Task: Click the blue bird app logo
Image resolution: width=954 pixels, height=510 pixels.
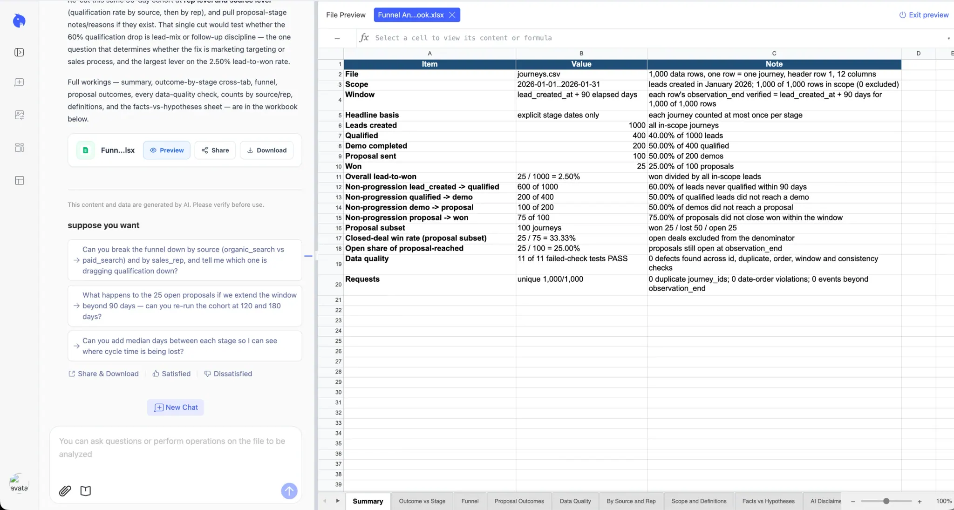Action: coord(19,20)
